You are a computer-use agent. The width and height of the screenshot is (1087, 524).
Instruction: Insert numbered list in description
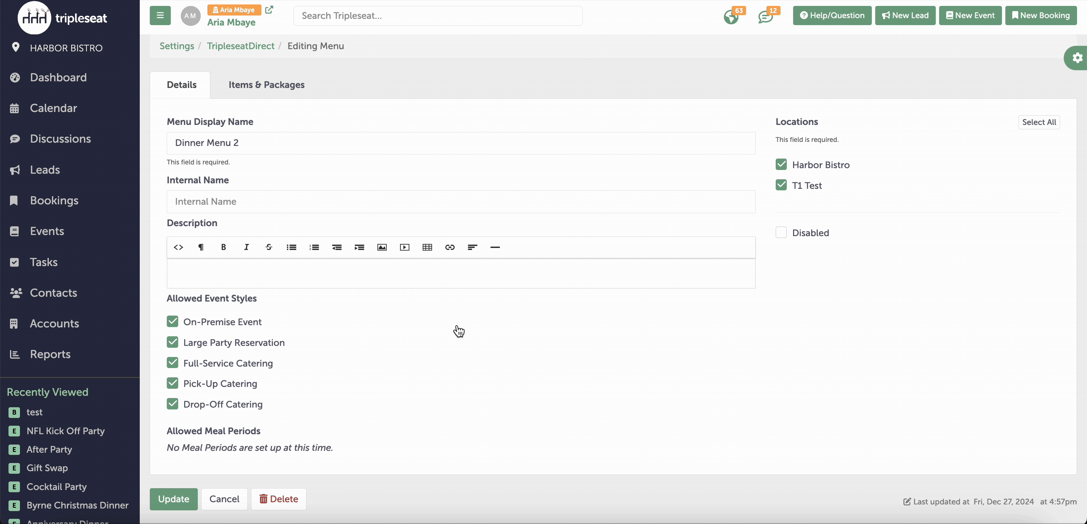tap(314, 247)
